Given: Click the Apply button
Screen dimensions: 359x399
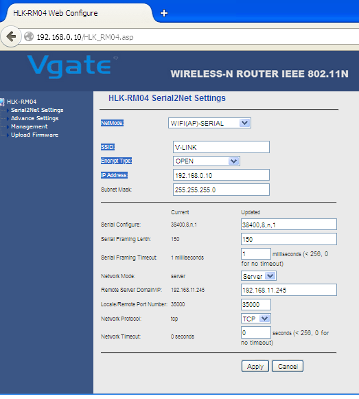Looking at the screenshot, I should click(255, 367).
